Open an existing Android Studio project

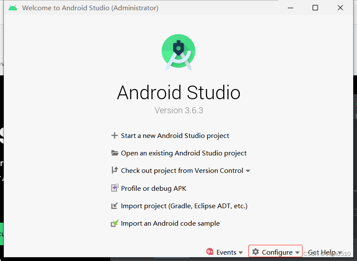[184, 153]
